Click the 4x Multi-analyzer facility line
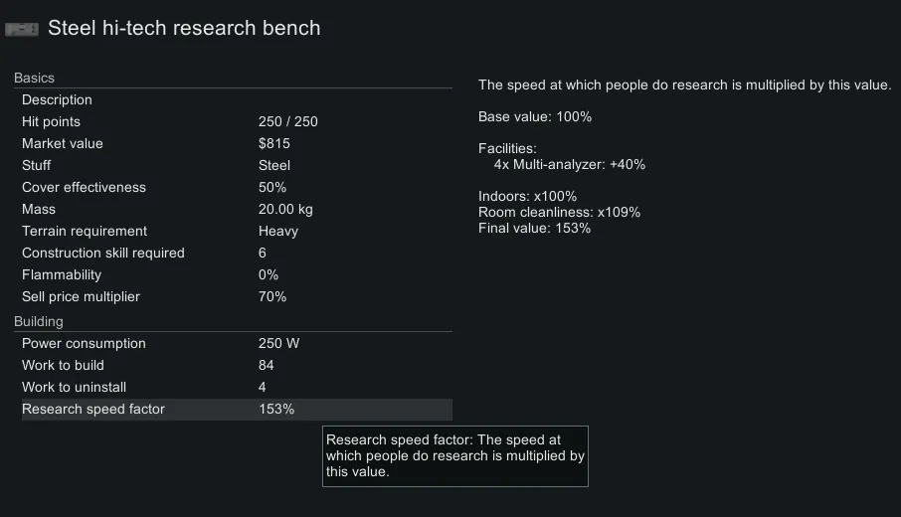The width and height of the screenshot is (901, 517). click(569, 164)
